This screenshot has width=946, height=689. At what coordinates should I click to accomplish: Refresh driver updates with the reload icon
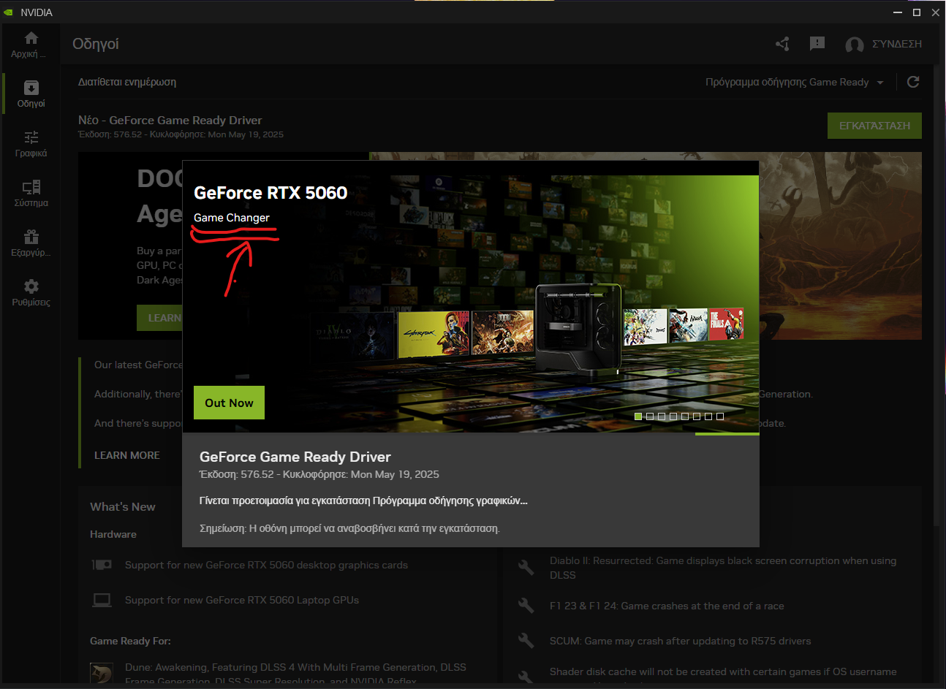click(x=913, y=82)
